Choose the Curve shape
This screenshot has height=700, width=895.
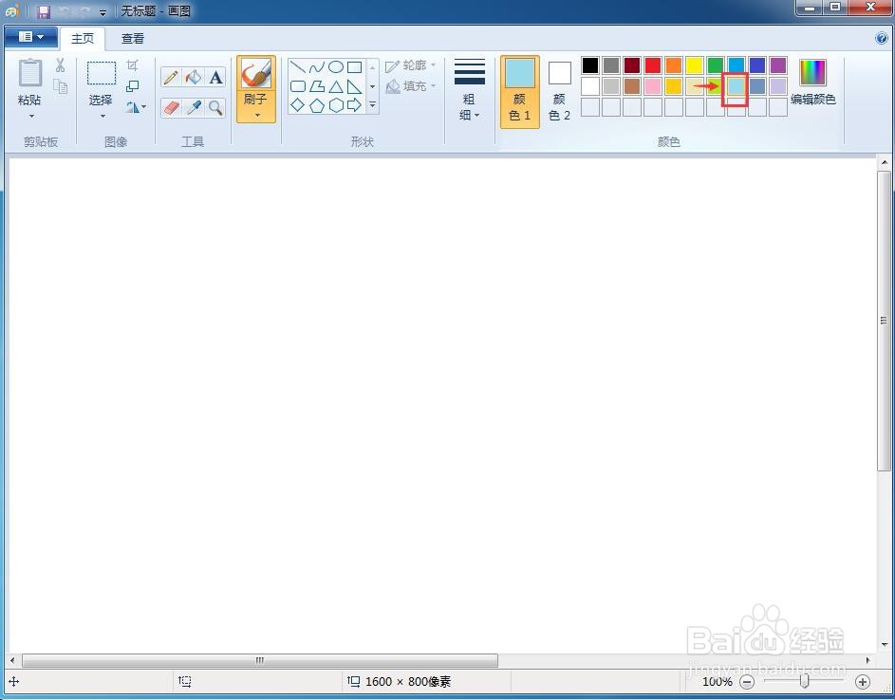[317, 68]
